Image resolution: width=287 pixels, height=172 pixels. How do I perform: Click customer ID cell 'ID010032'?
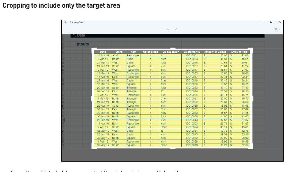click(192, 138)
